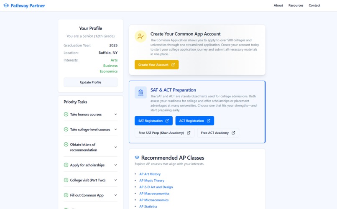The height and width of the screenshot is (209, 337).
Task: Open Free SAT Prep (Khan Academy)
Action: [x=164, y=133]
